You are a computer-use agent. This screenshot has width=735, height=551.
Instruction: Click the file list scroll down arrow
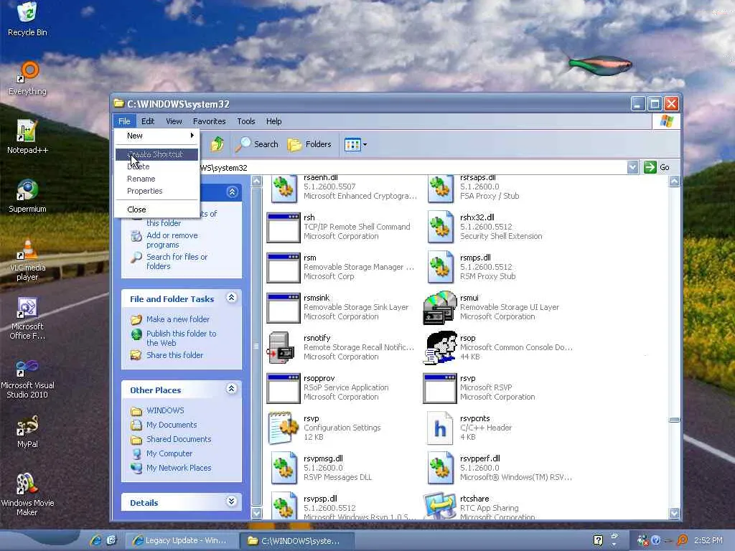pos(674,513)
